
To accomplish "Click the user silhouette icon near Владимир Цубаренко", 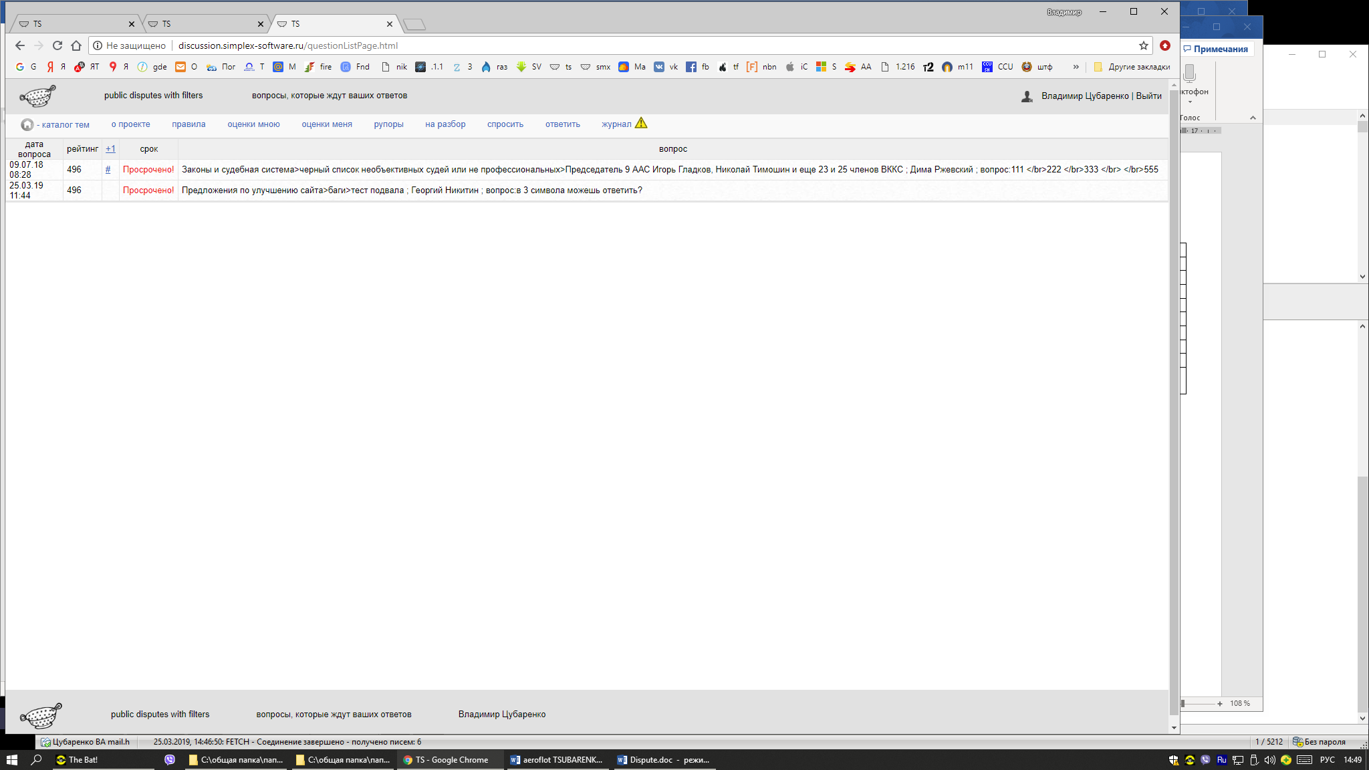I will (x=1027, y=96).
